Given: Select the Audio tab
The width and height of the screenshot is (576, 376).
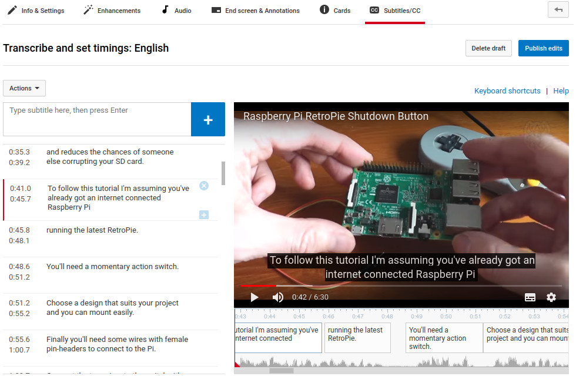Looking at the screenshot, I should (x=176, y=10).
